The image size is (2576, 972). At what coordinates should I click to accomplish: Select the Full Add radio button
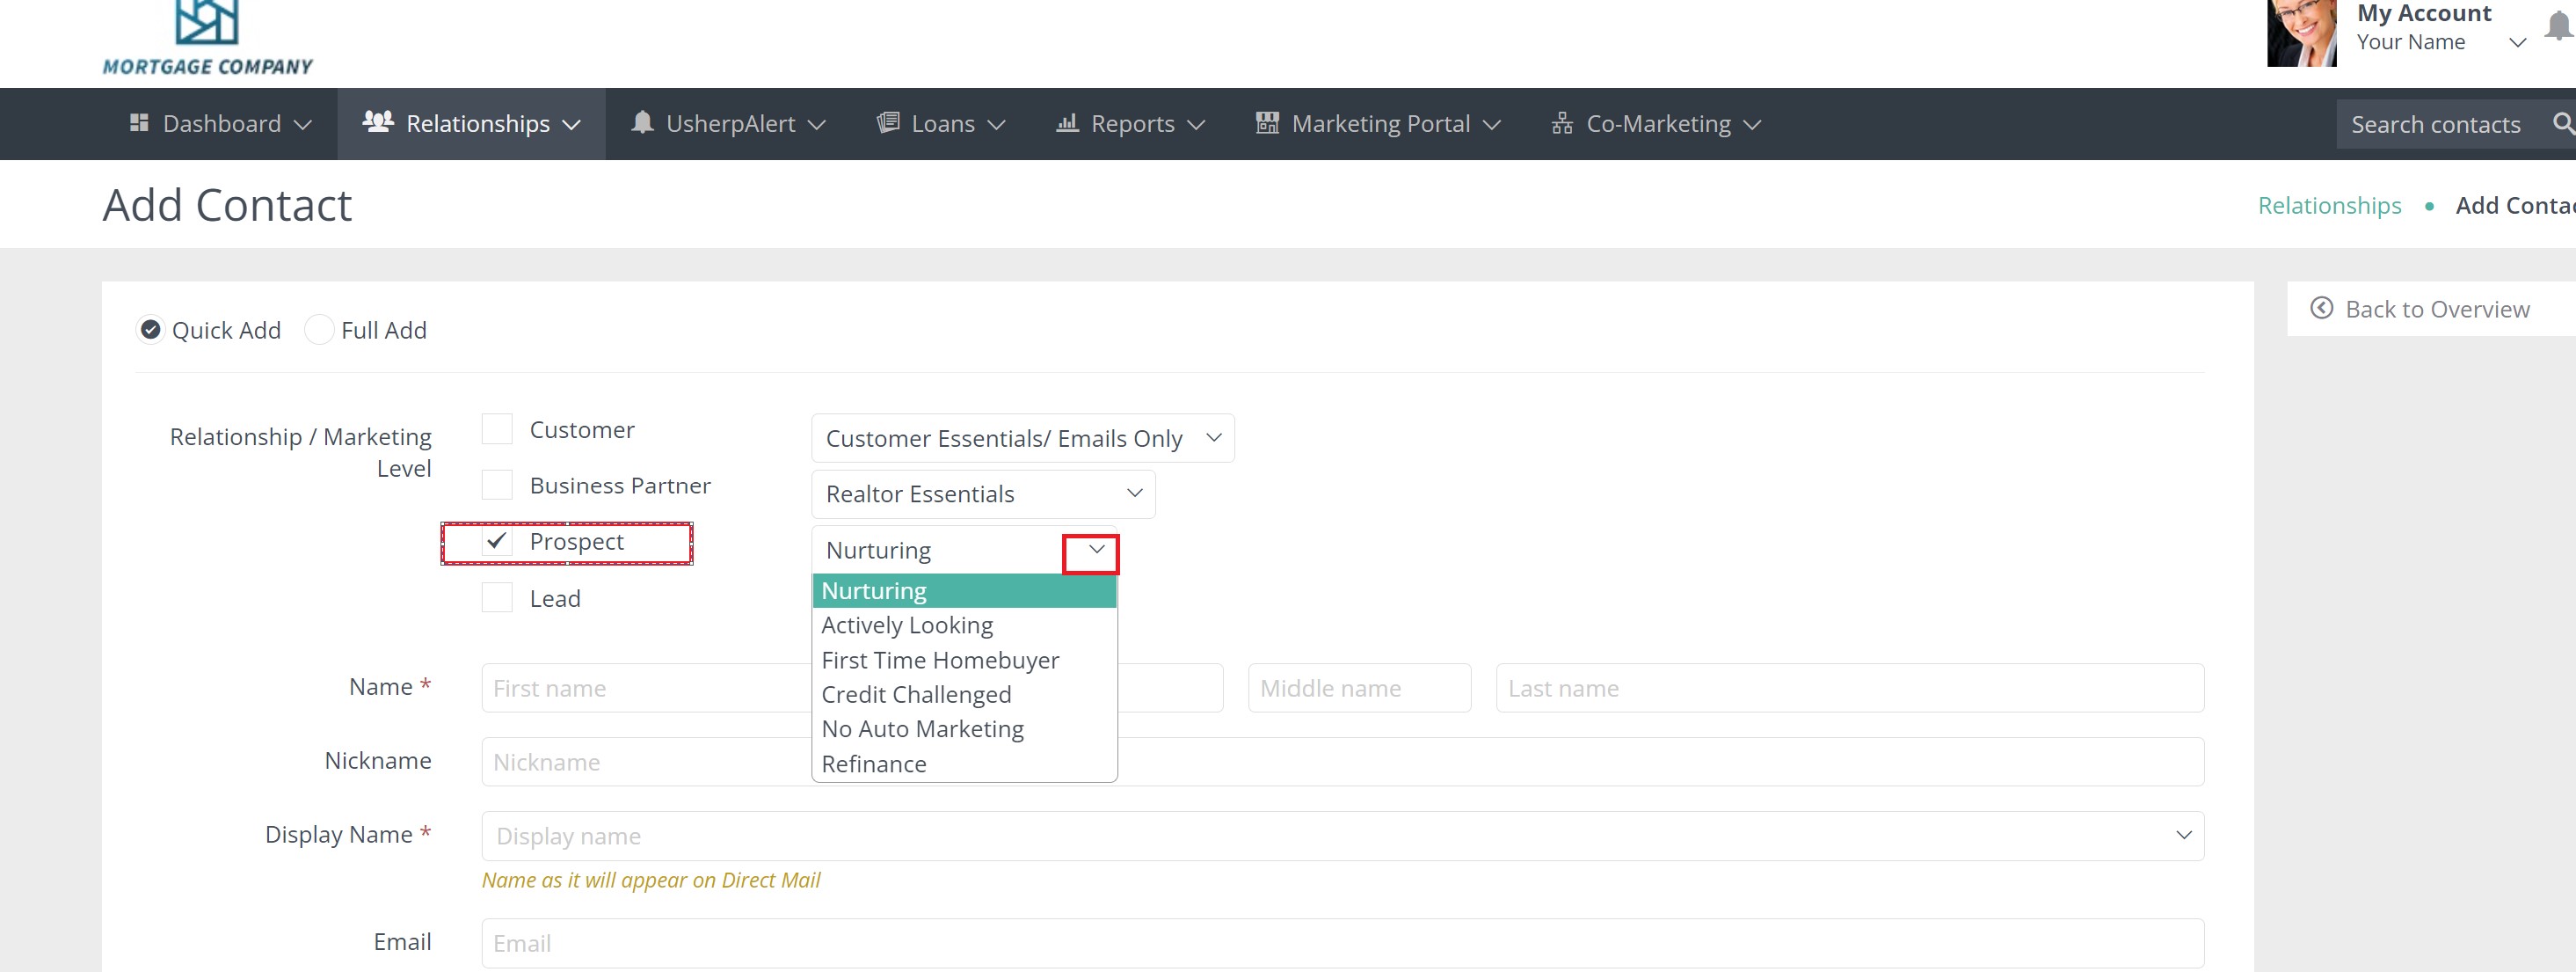319,329
